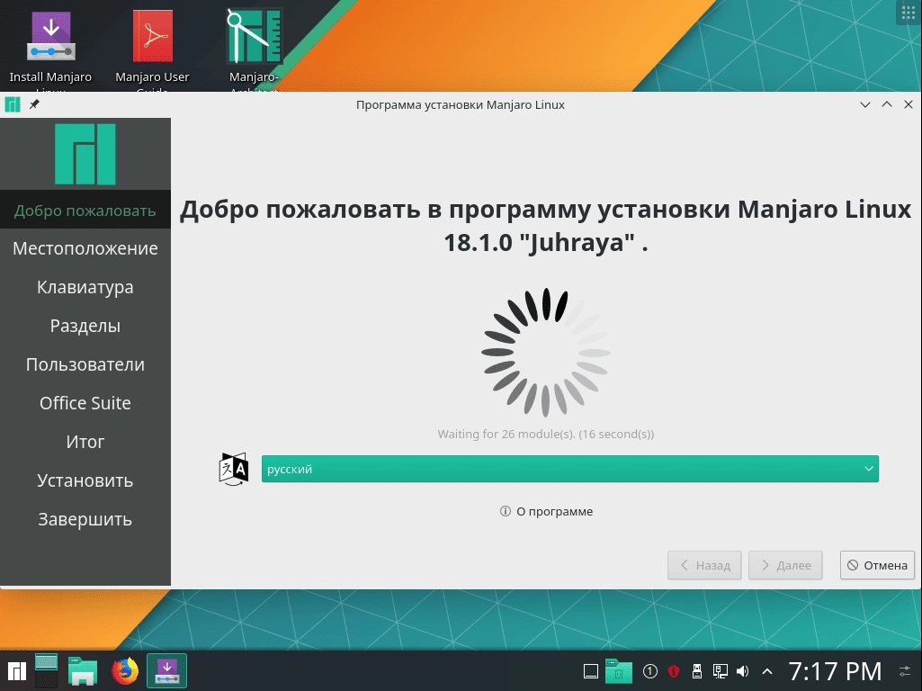Click the Далее next button
The height and width of the screenshot is (691, 922).
coord(785,565)
